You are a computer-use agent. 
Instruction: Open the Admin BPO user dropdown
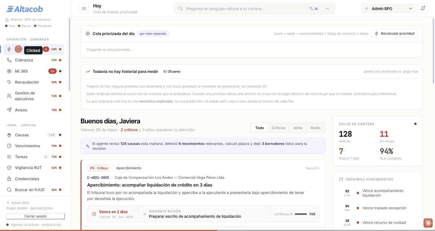pyautogui.click(x=388, y=9)
